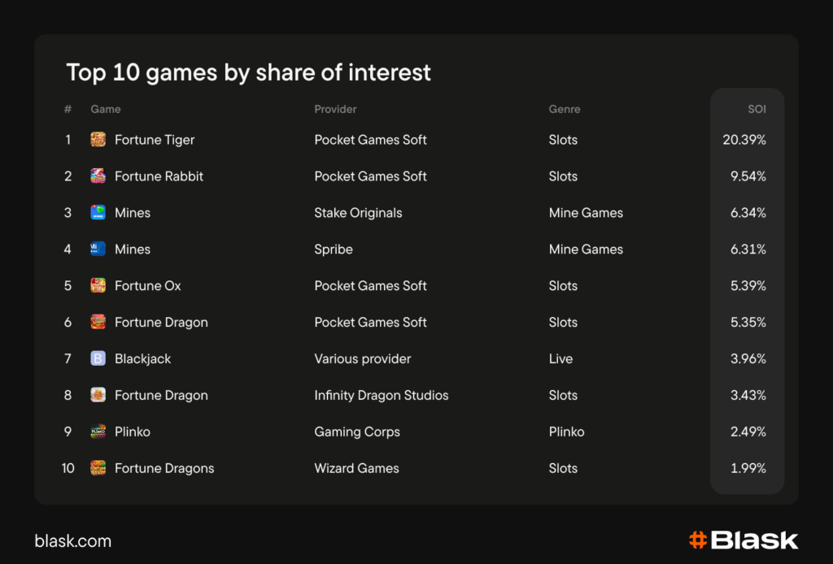Click the Plinko game icon
The width and height of the screenshot is (833, 564).
pyautogui.click(x=98, y=432)
